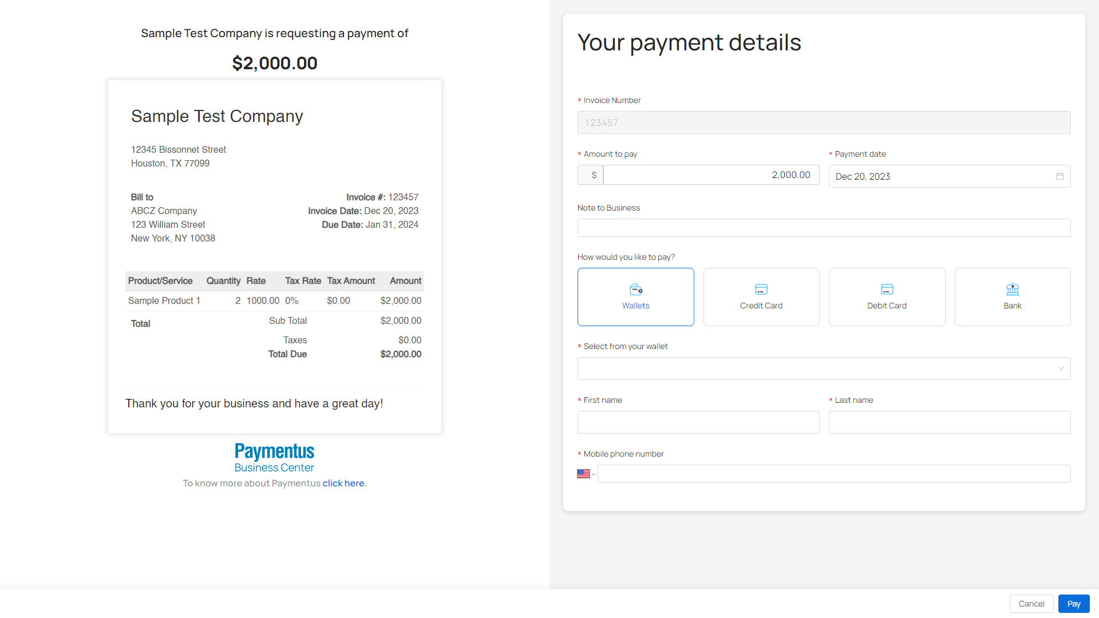Open the phone country code selector arrow

pyautogui.click(x=594, y=474)
